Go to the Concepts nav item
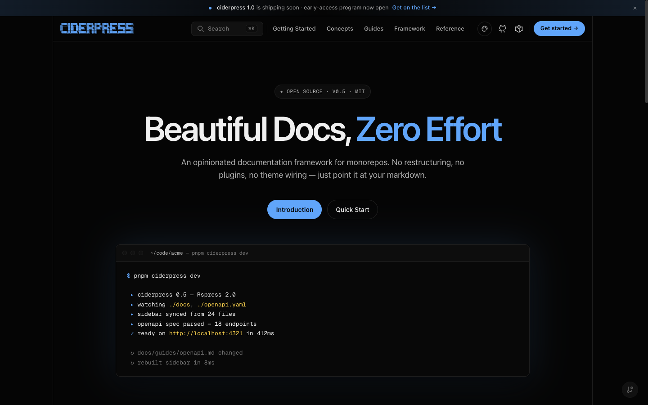Screen dimensions: 648x405 tap(340, 29)
